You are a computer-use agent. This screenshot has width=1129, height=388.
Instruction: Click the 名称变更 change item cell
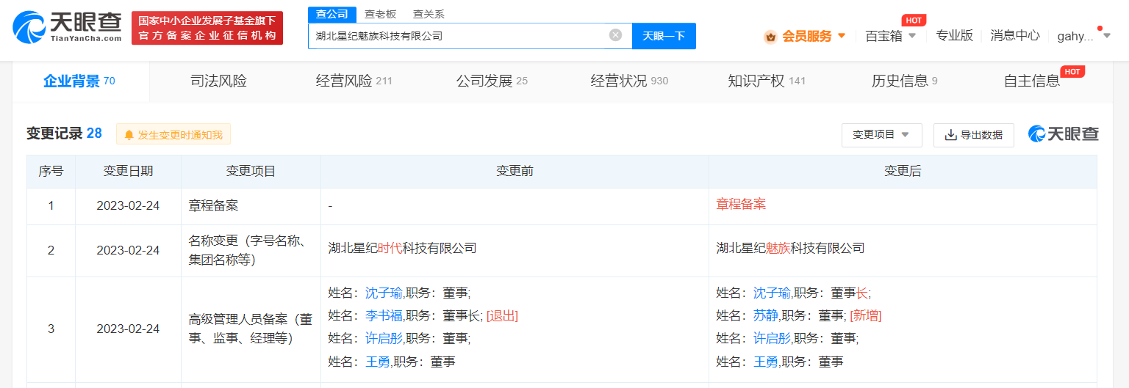(x=251, y=250)
